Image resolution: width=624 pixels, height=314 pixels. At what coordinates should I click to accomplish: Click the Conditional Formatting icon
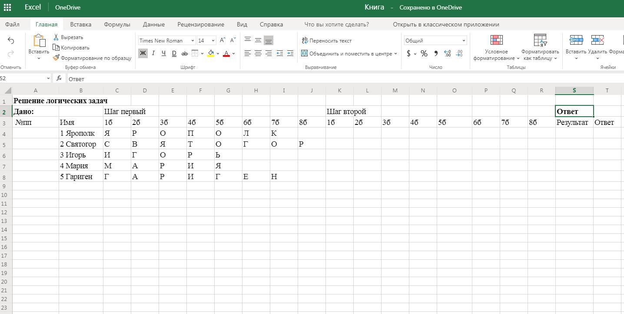(x=496, y=40)
